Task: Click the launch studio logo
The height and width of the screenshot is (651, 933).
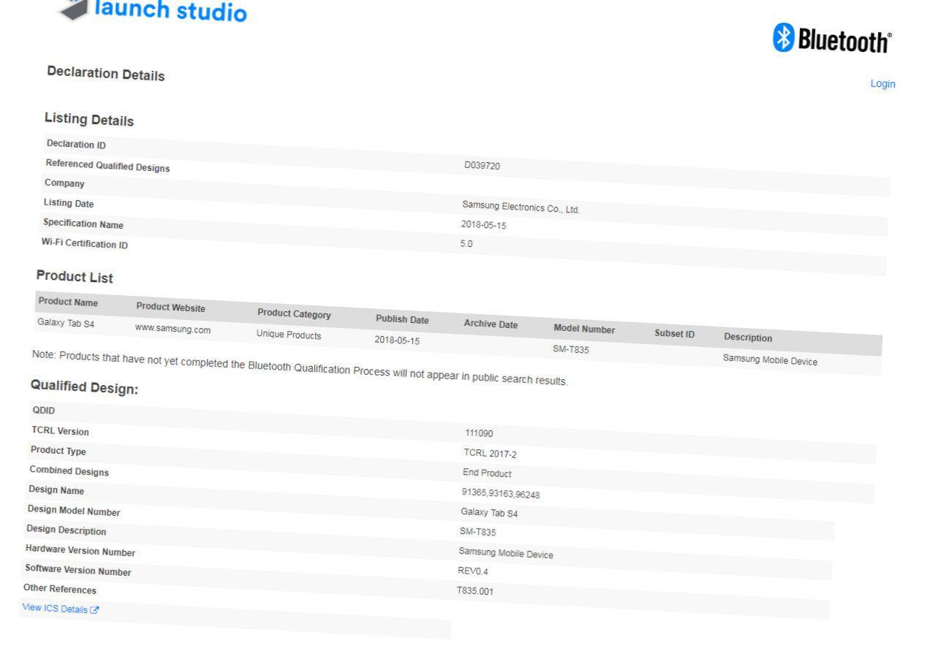Action: 153,9
